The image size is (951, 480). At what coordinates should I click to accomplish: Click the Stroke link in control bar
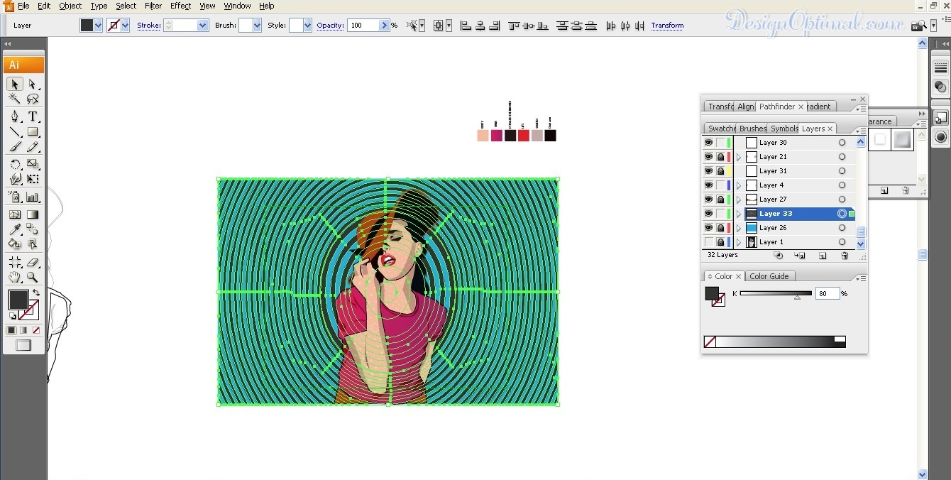149,26
